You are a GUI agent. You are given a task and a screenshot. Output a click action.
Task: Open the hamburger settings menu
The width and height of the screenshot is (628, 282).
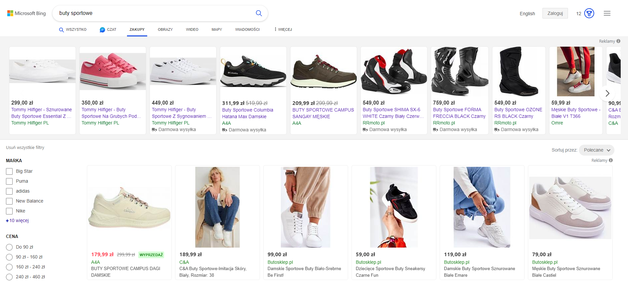pos(607,14)
